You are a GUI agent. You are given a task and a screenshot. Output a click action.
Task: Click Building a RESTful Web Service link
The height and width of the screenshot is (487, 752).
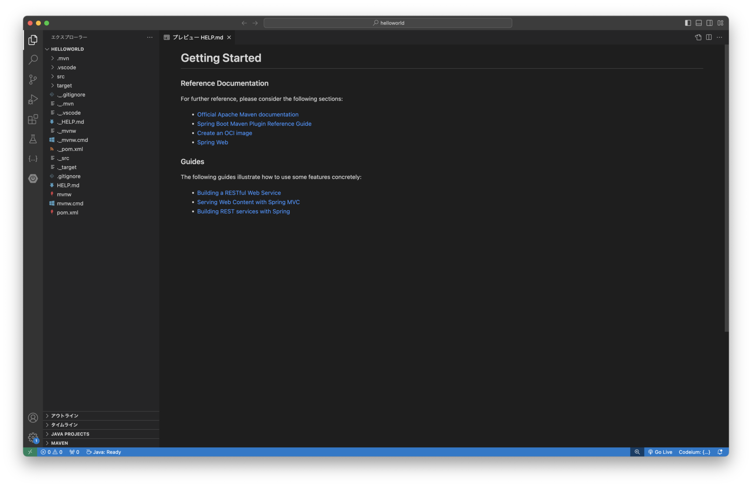point(239,192)
